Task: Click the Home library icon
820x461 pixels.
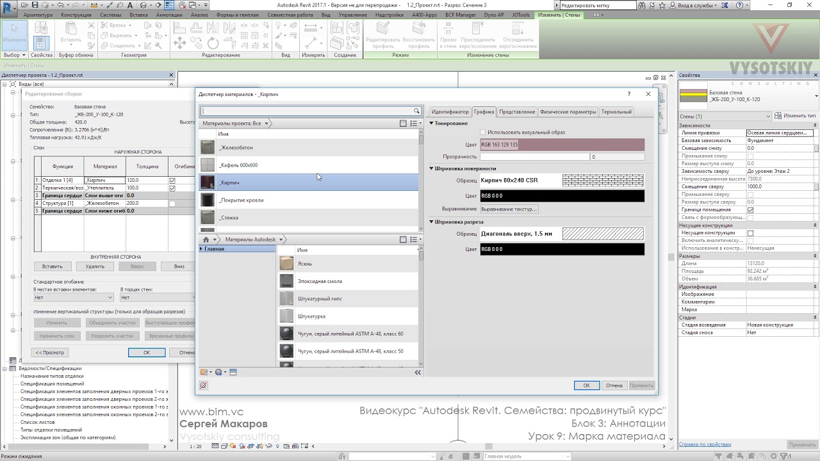Action: [x=206, y=239]
